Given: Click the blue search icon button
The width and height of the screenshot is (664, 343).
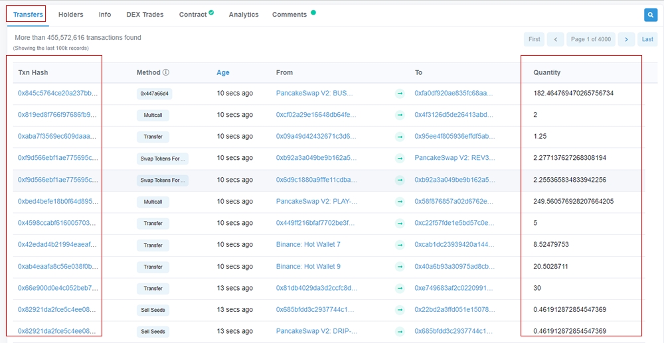Looking at the screenshot, I should pyautogui.click(x=650, y=15).
